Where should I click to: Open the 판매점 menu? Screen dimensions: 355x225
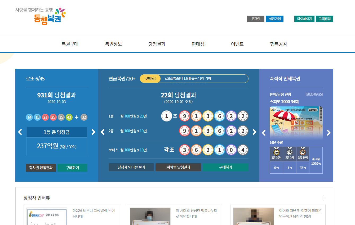click(x=198, y=44)
